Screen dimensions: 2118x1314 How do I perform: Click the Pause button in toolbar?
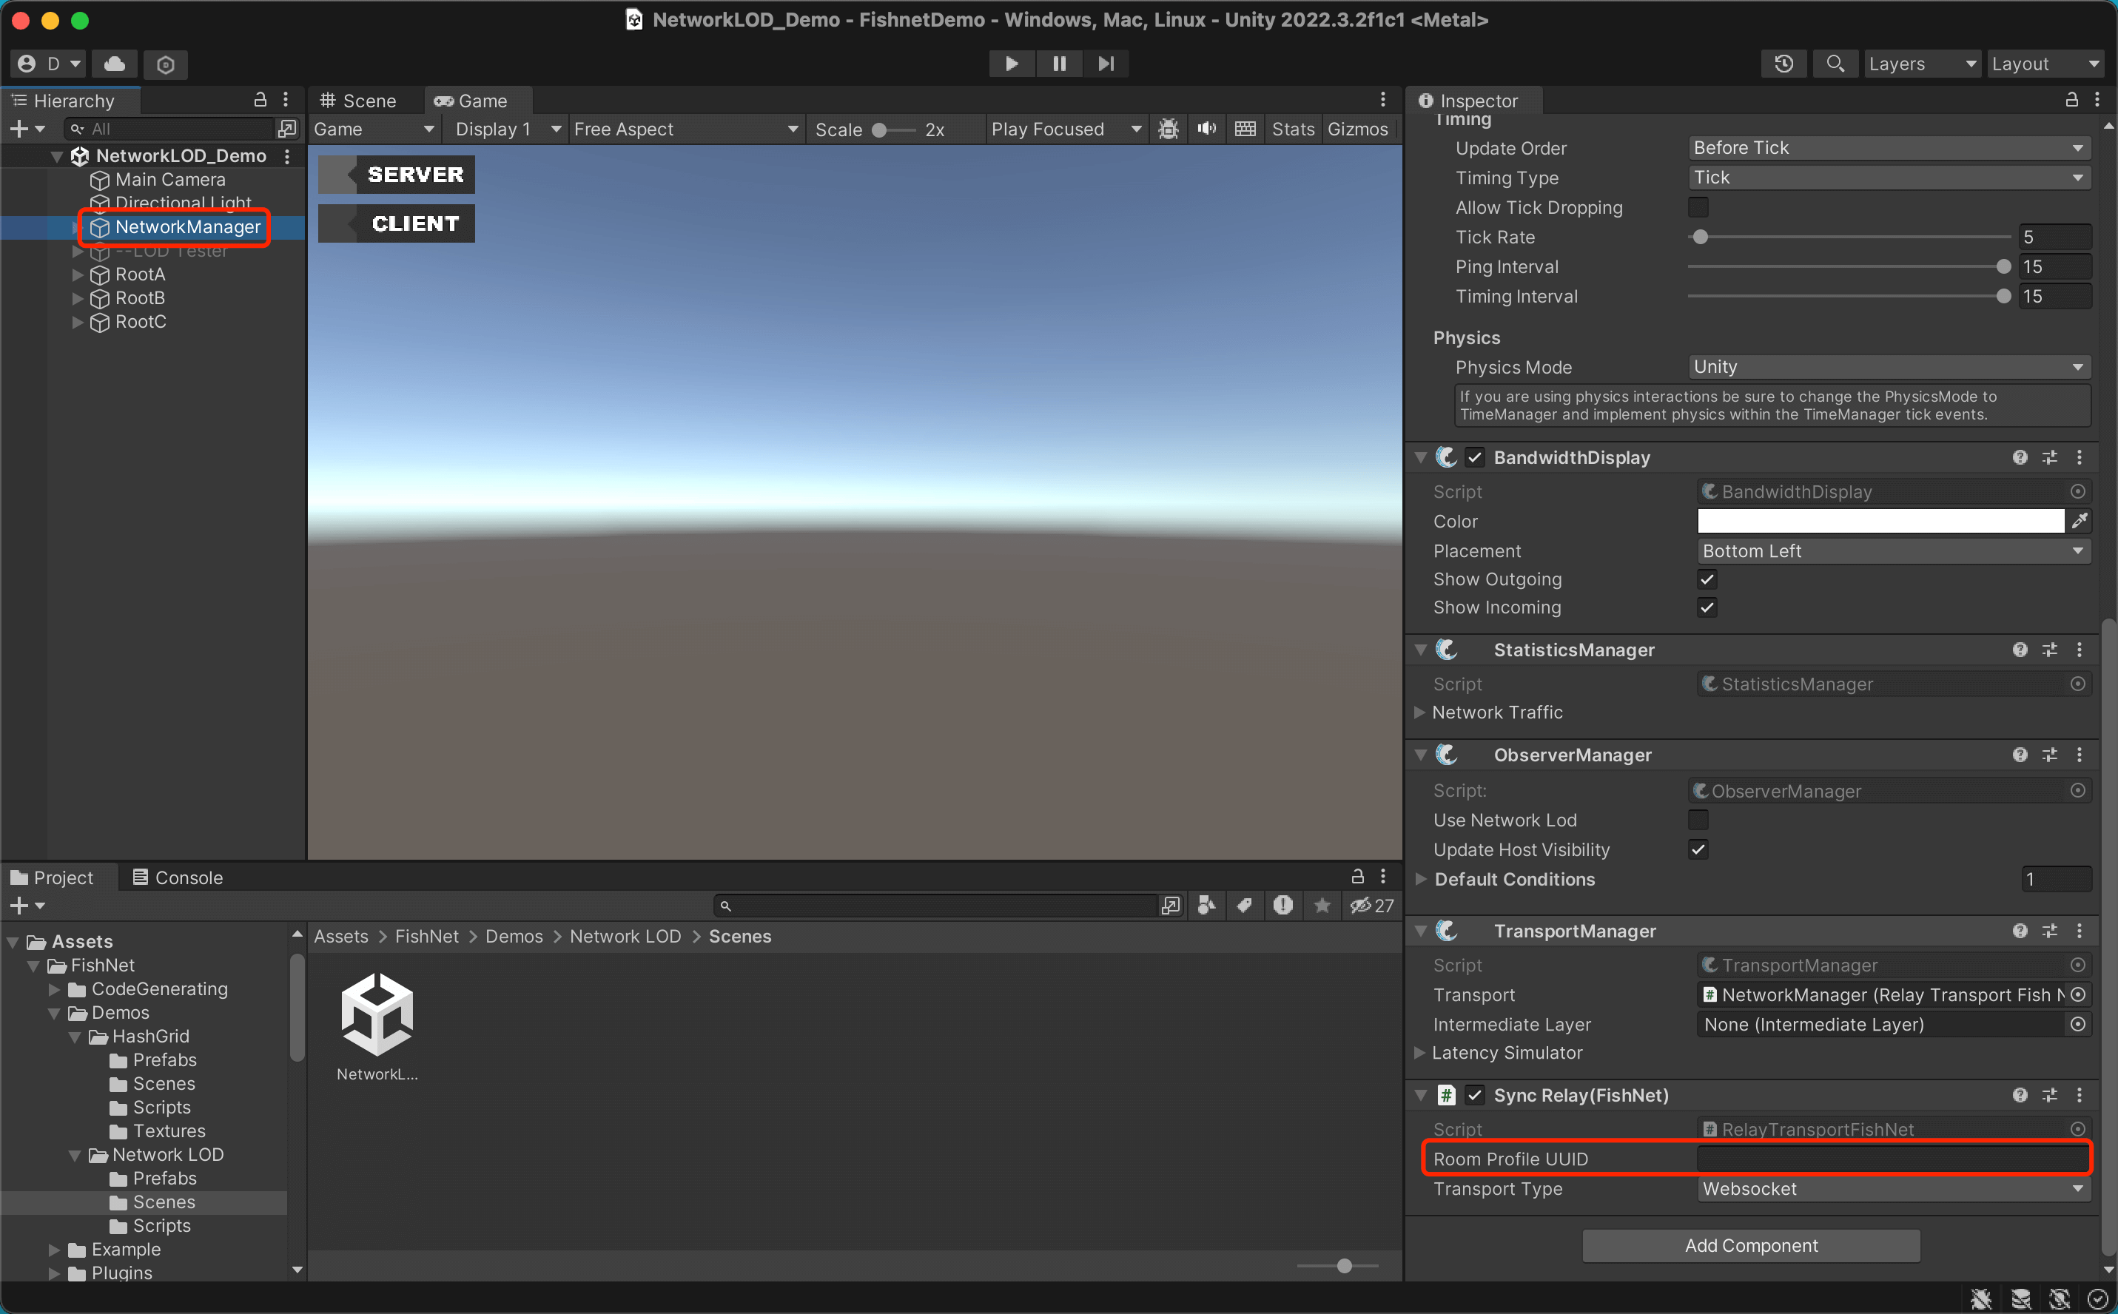(1058, 64)
